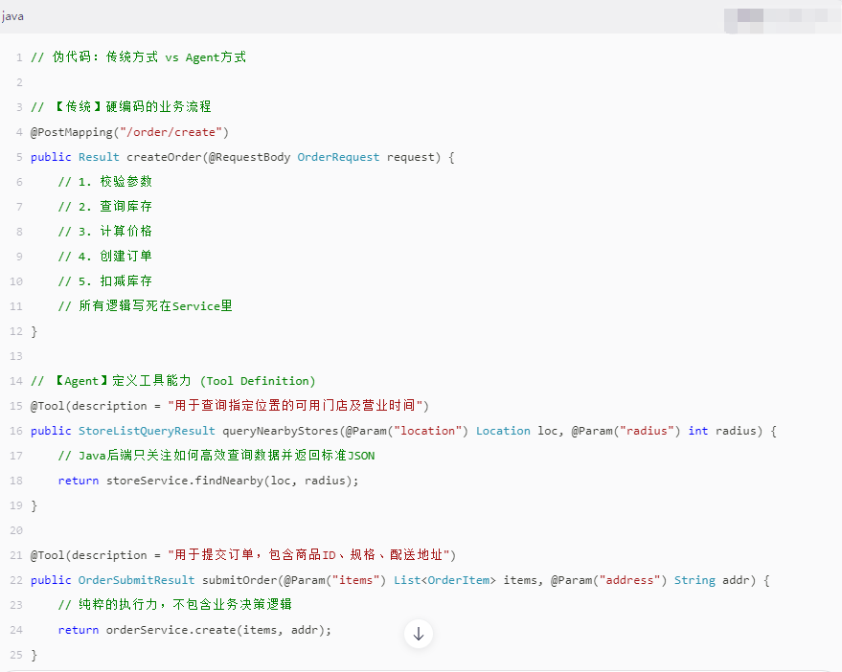
Task: Click the public keyword on line 5
Action: click(51, 157)
